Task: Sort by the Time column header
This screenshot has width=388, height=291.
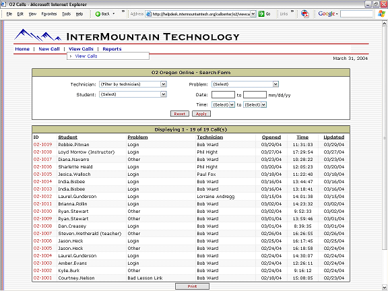Action: pyautogui.click(x=302, y=137)
